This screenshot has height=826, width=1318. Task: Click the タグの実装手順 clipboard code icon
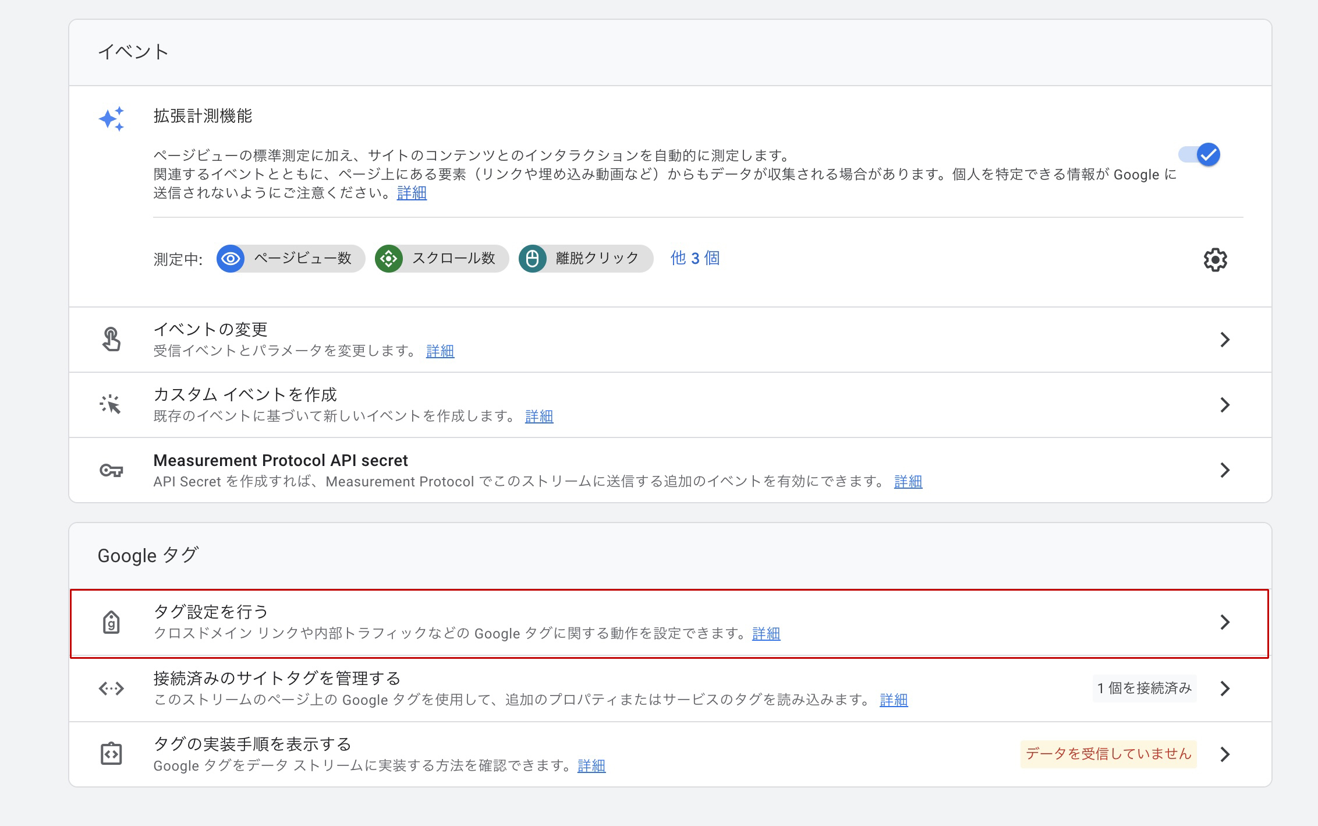click(111, 754)
